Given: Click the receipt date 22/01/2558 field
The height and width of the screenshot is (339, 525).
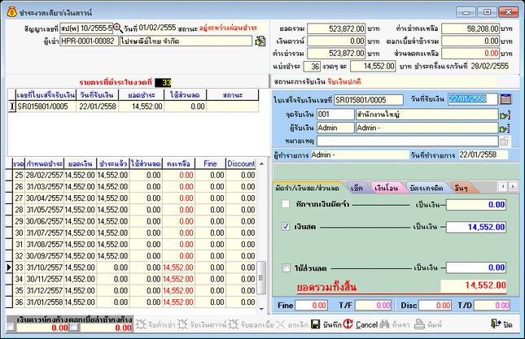Looking at the screenshot, I should click(x=472, y=99).
